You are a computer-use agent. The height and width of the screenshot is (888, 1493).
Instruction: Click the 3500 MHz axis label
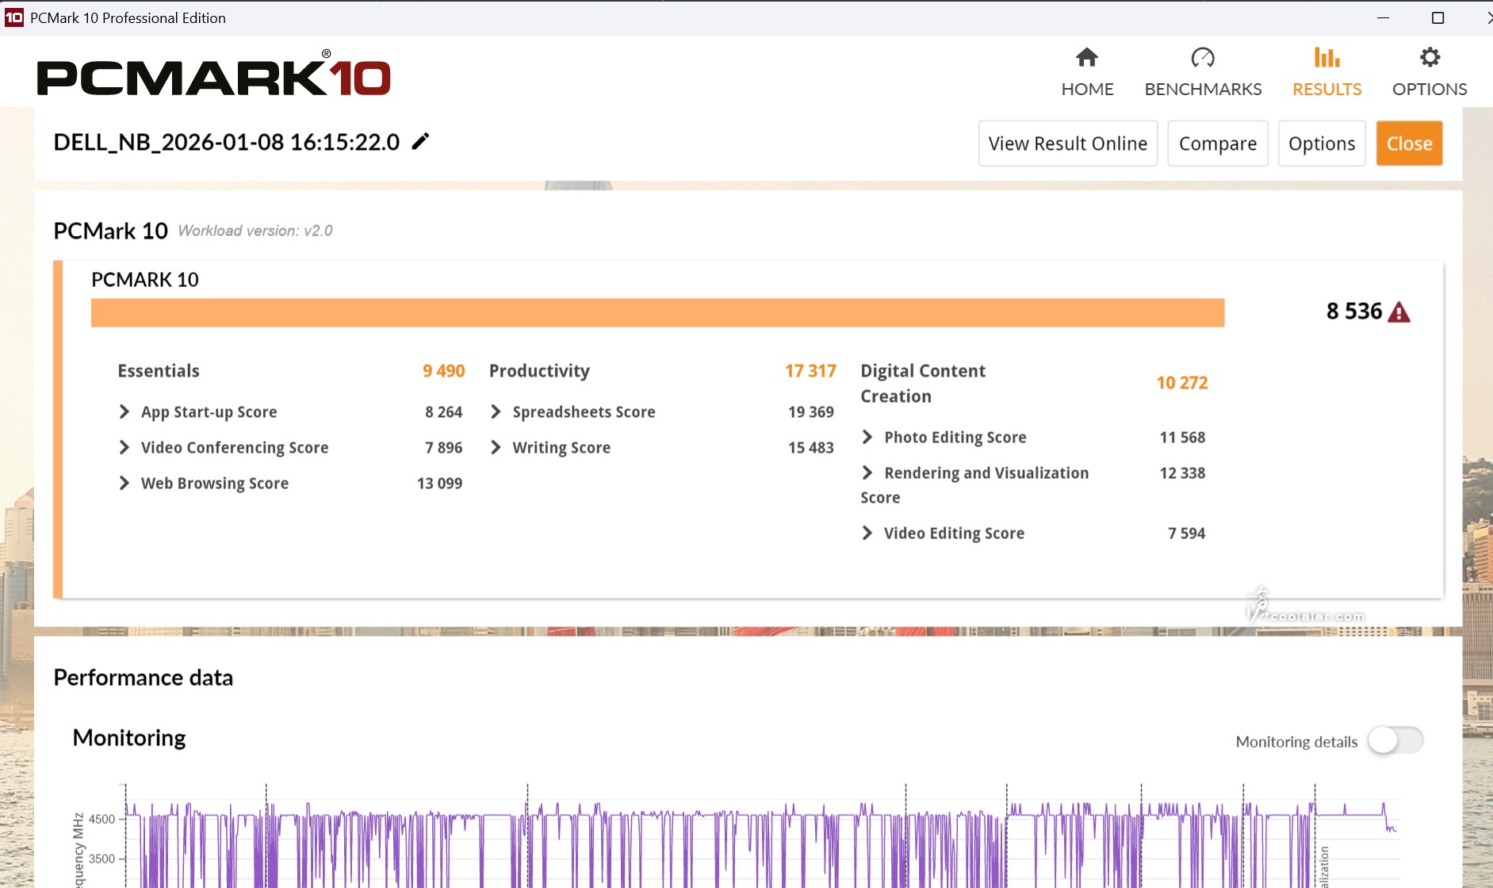101,859
